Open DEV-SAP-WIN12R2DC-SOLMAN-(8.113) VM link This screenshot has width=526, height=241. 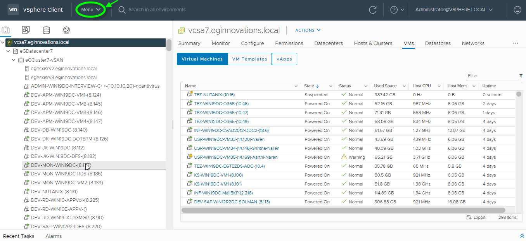(232, 202)
